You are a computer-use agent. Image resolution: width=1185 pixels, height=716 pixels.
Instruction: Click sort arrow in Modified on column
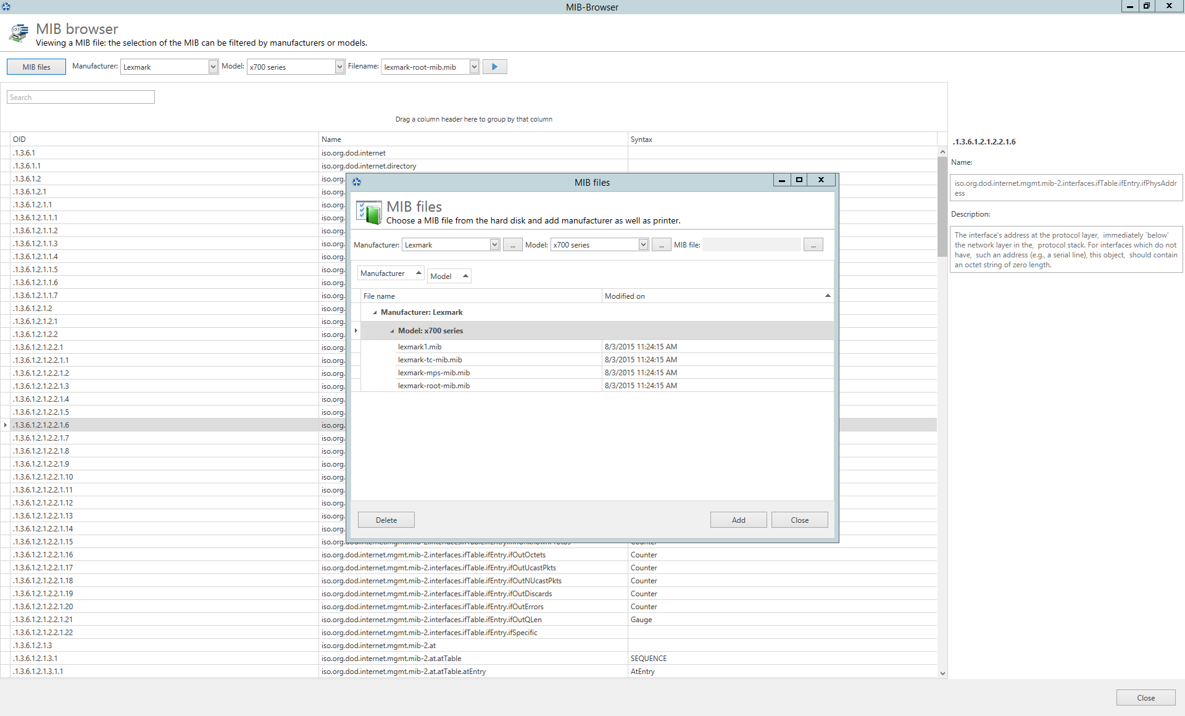tap(828, 296)
